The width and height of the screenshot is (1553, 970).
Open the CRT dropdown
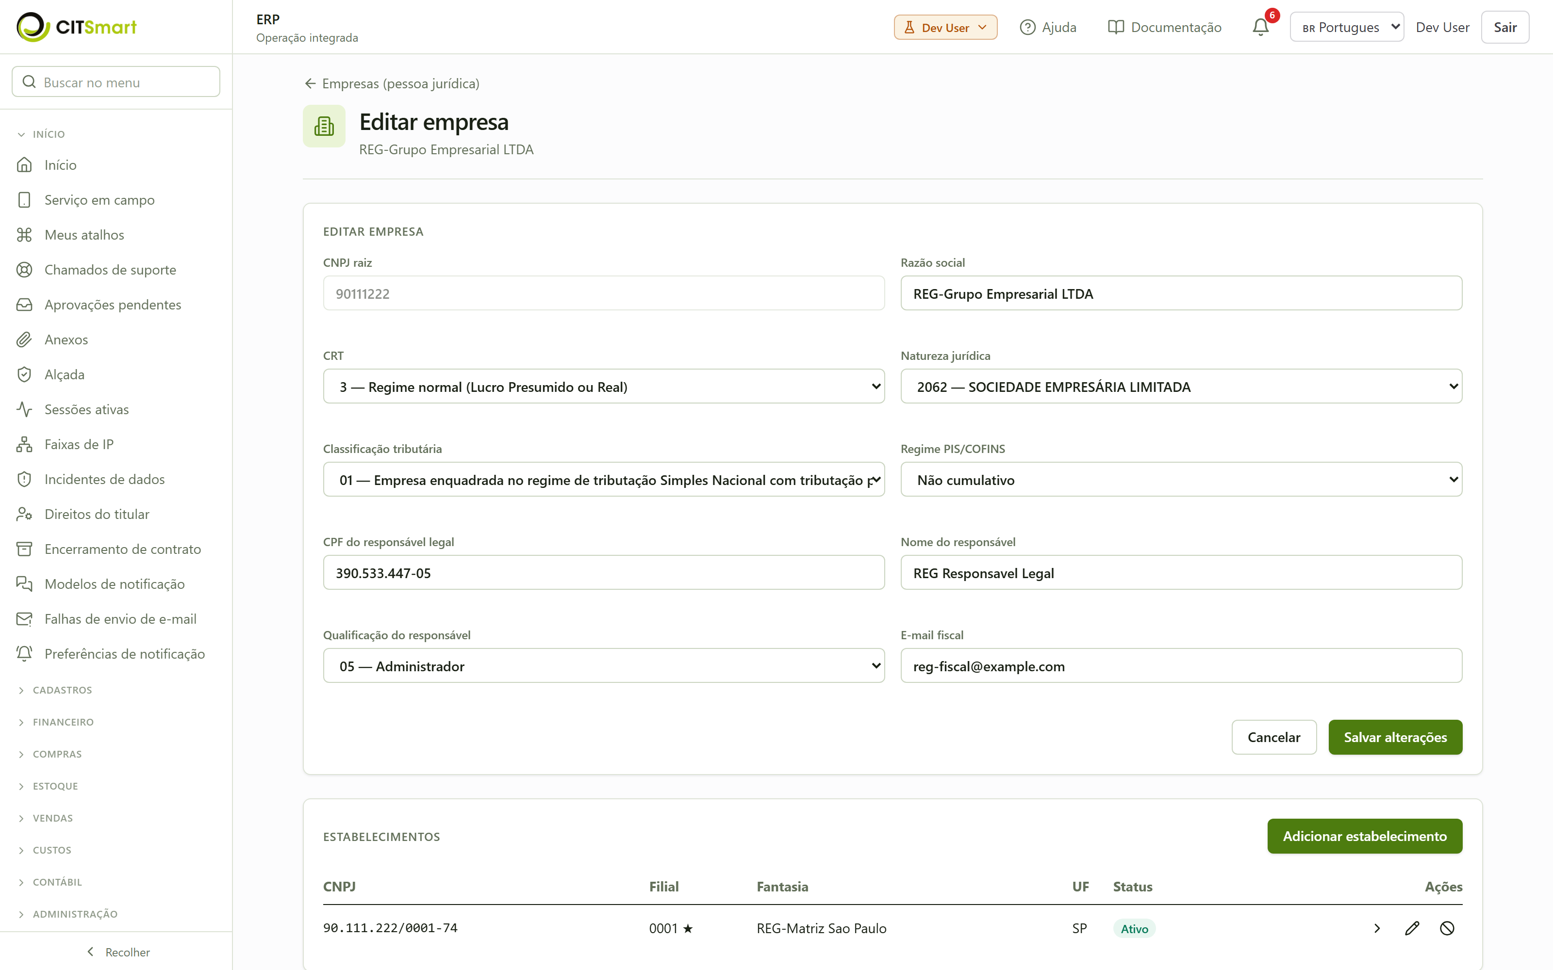(x=603, y=386)
